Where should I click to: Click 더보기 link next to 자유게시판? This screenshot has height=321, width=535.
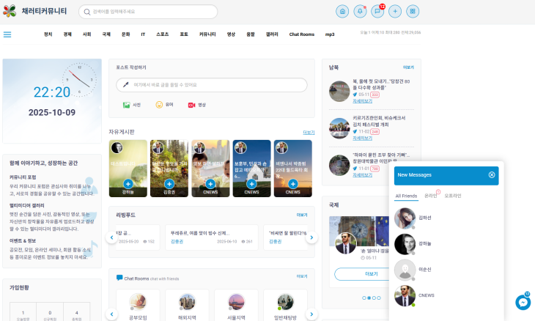309,133
